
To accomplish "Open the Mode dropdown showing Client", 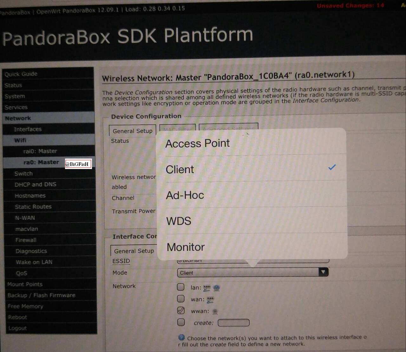I will (252, 272).
